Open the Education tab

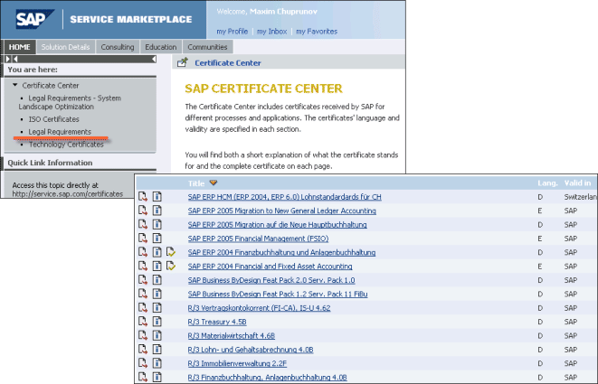click(x=160, y=47)
